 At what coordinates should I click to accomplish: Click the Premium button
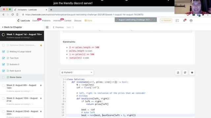click(x=166, y=20)
